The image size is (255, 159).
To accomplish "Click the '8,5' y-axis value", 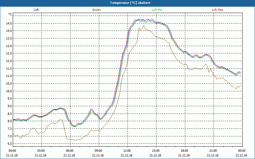I will (10, 114).
